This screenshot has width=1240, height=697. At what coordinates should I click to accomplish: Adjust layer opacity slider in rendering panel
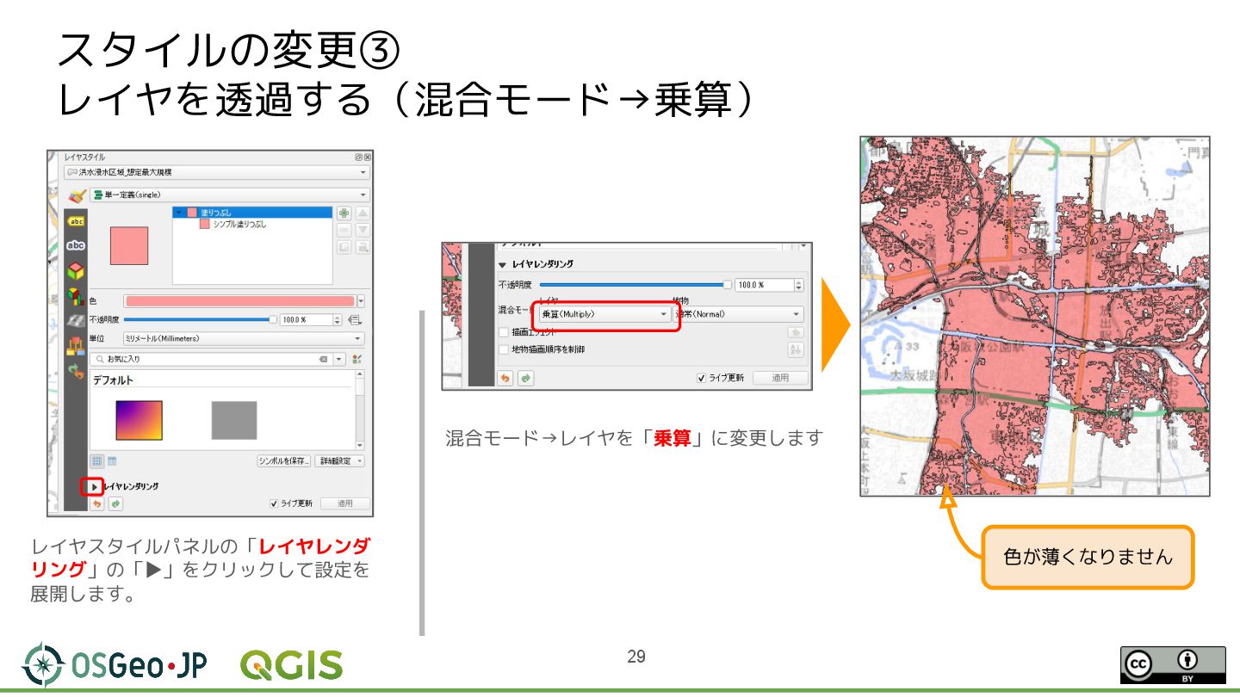pyautogui.click(x=635, y=285)
